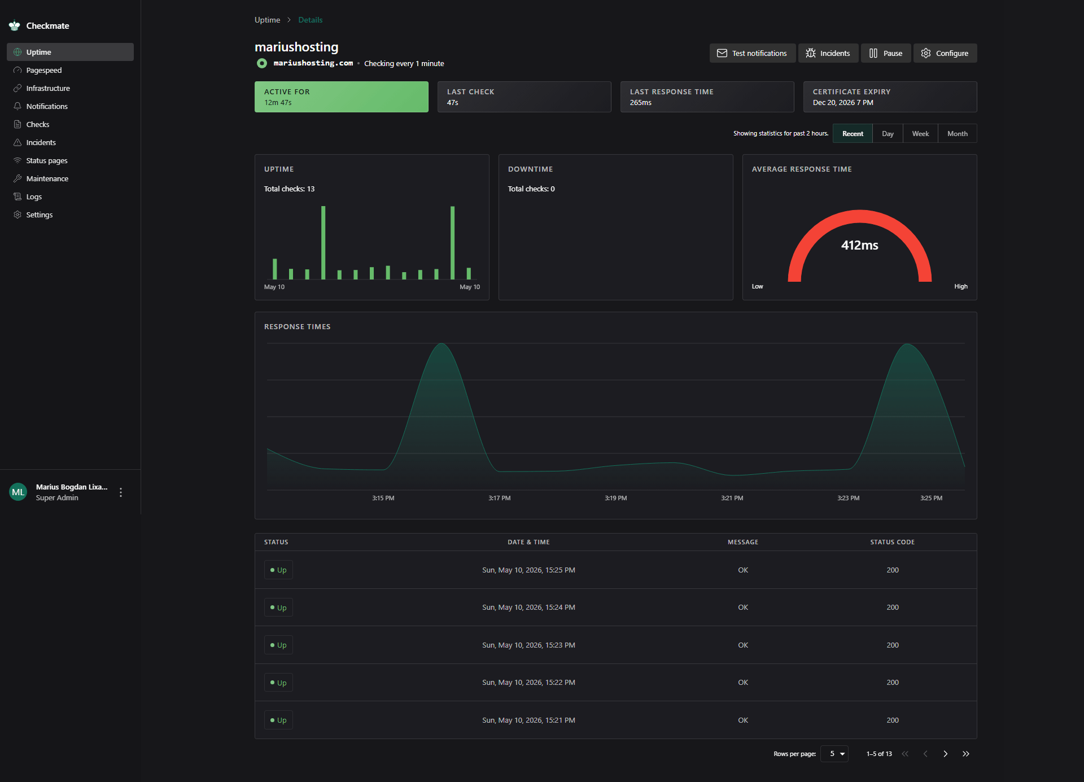The width and height of the screenshot is (1084, 782).
Task: Open Infrastructure in the sidebar
Action: click(70, 88)
